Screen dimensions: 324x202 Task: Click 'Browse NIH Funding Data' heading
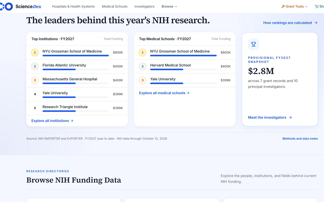(x=74, y=180)
